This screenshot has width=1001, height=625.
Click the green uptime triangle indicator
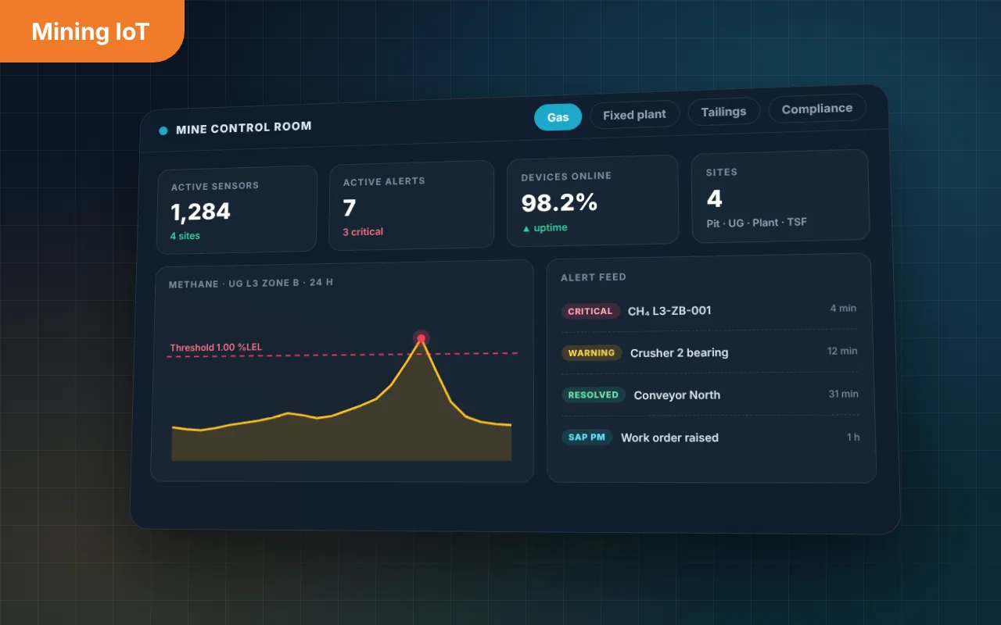point(526,228)
